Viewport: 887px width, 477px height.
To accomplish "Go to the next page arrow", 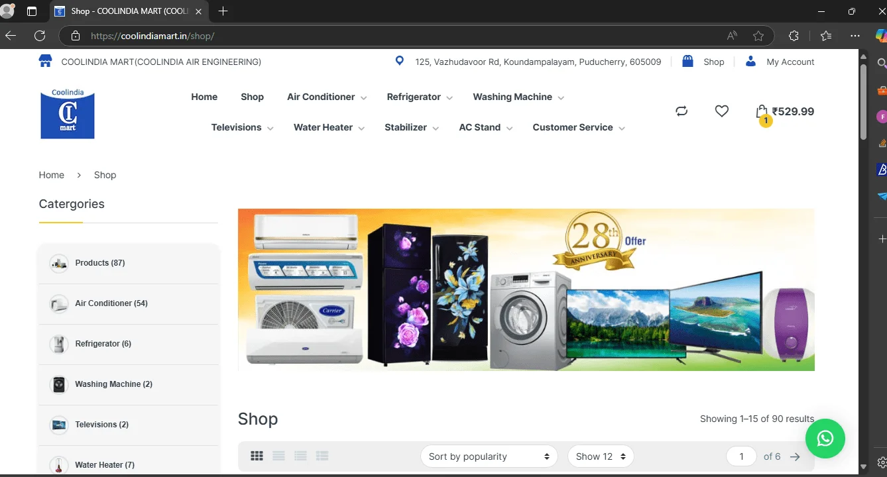I will coord(795,456).
